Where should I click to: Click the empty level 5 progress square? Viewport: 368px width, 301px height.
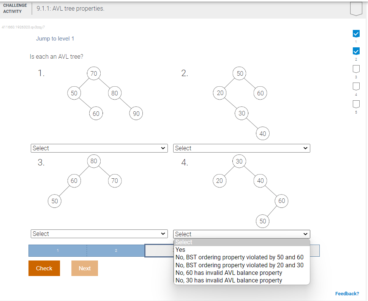(x=356, y=104)
